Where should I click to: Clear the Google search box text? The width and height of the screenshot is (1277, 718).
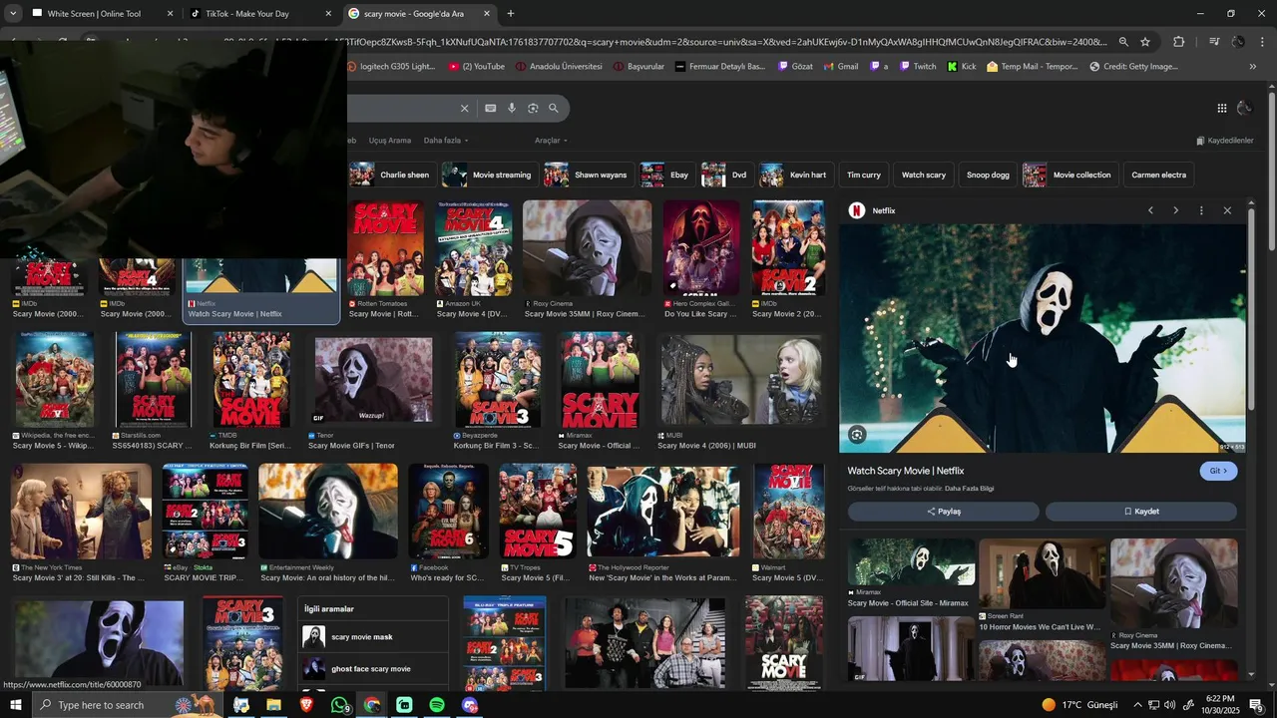464,108
